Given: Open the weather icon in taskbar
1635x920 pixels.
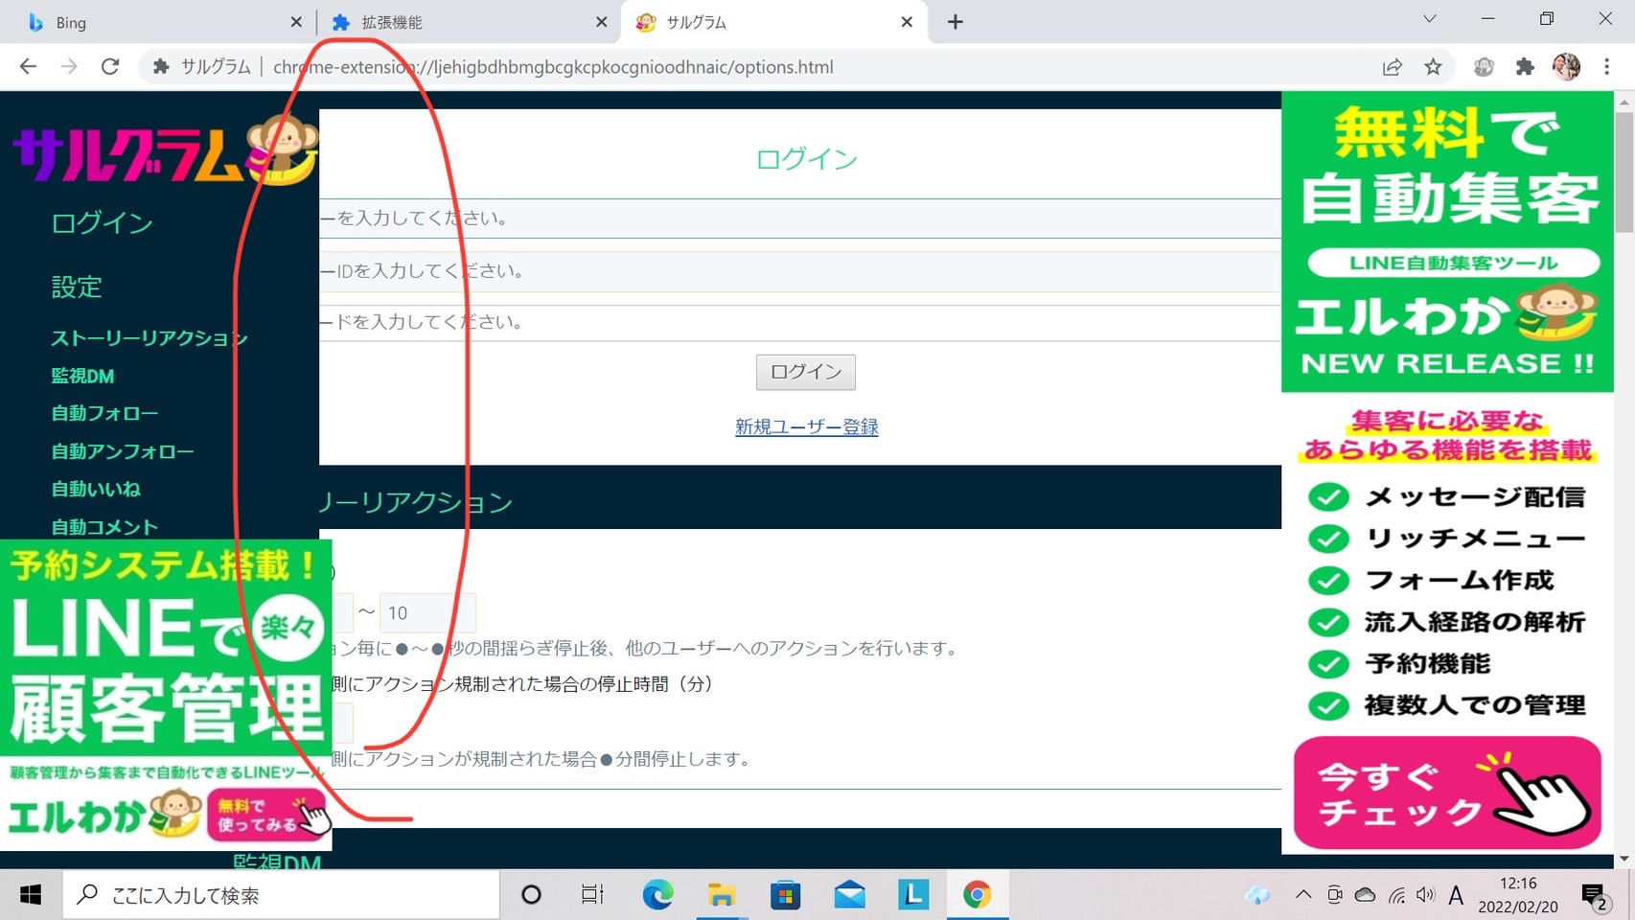Looking at the screenshot, I should 1256,895.
